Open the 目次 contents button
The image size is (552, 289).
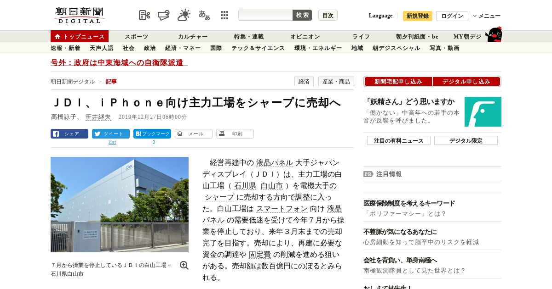[328, 15]
